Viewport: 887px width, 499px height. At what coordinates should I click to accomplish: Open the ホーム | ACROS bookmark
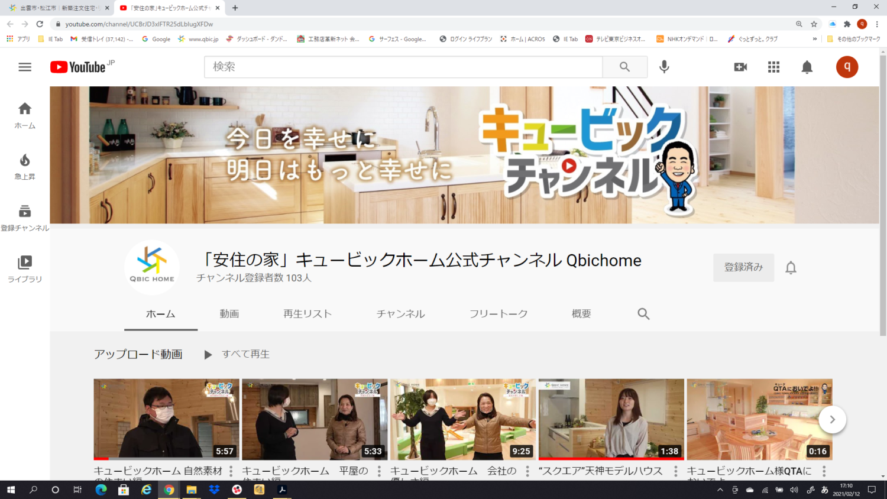pyautogui.click(x=523, y=39)
